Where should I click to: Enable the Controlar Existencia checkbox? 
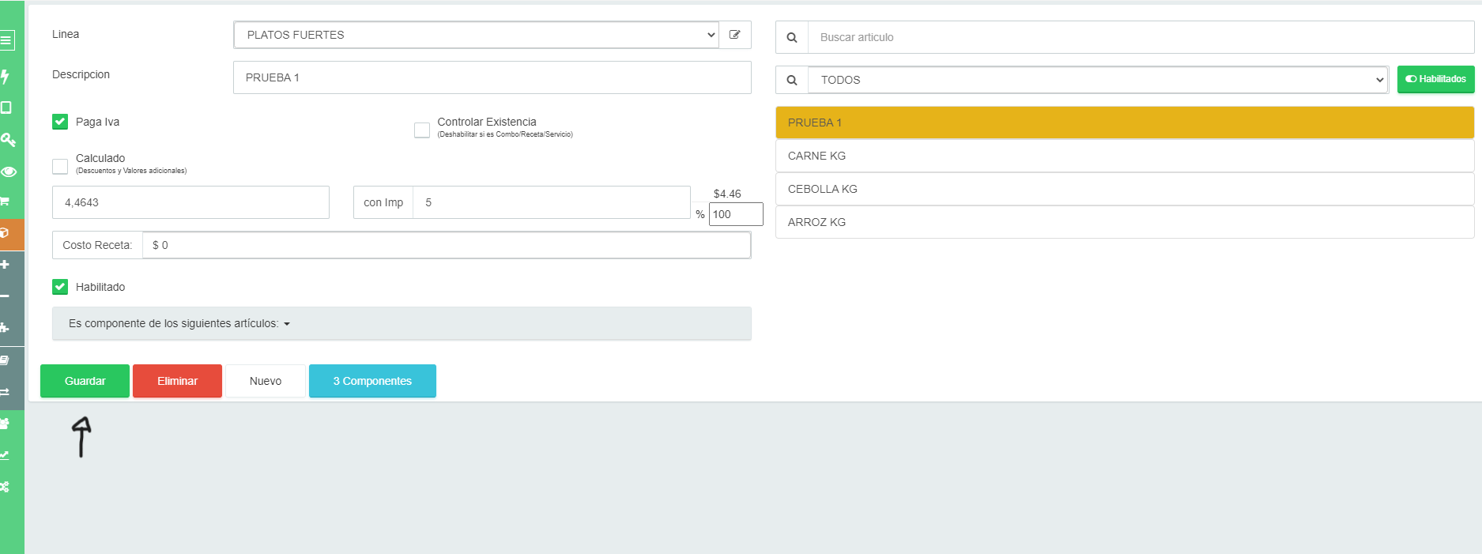point(422,130)
